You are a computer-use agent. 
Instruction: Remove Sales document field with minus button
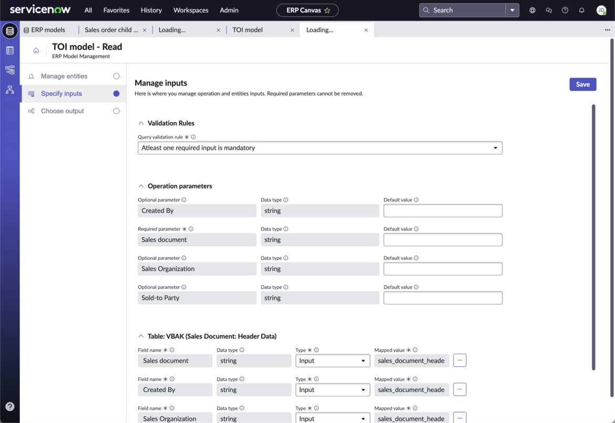[460, 361]
